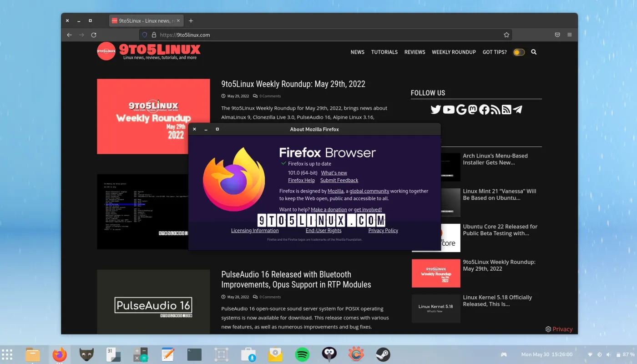637x364 pixels.
Task: Open the Firefox hamburger application menu
Action: (x=570, y=35)
